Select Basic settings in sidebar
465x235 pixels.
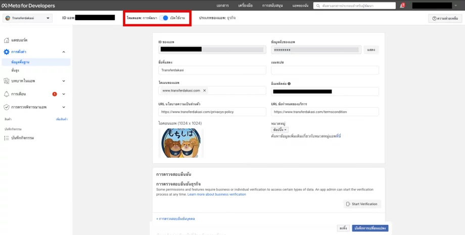click(36, 62)
